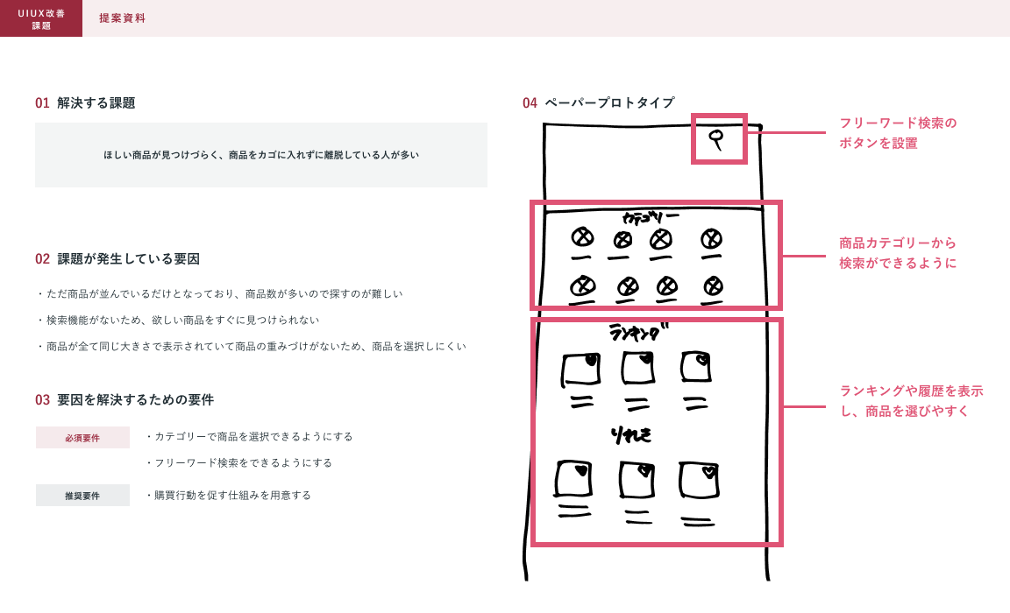Tap the second category icon in the top row

pyautogui.click(x=622, y=239)
